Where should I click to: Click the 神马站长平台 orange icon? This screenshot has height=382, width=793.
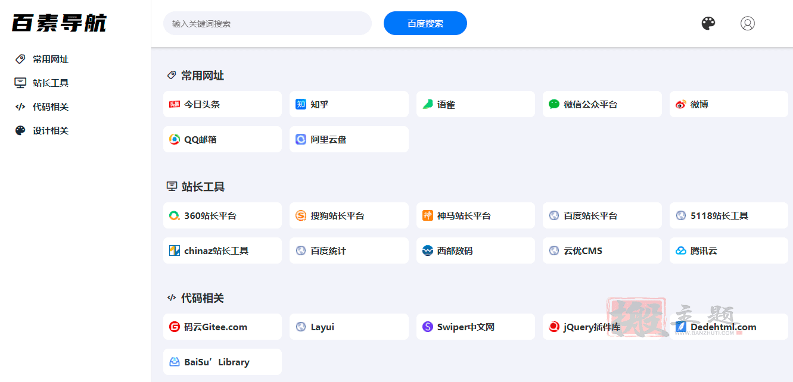click(428, 215)
